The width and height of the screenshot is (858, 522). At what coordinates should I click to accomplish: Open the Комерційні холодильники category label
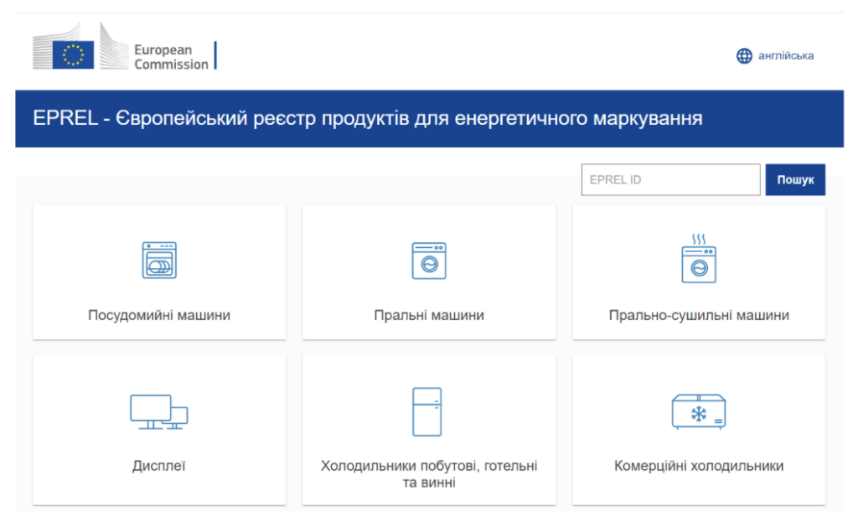699,466
